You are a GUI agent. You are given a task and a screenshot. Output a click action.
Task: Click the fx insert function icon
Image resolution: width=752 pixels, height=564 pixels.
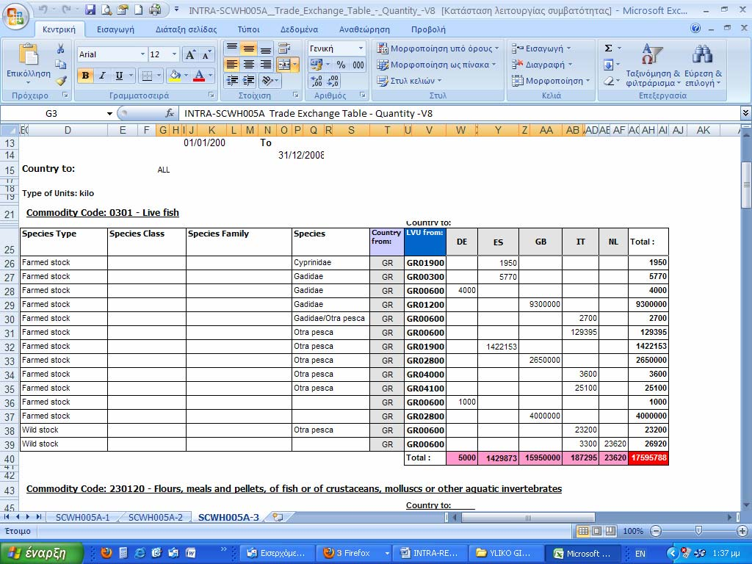click(x=170, y=114)
